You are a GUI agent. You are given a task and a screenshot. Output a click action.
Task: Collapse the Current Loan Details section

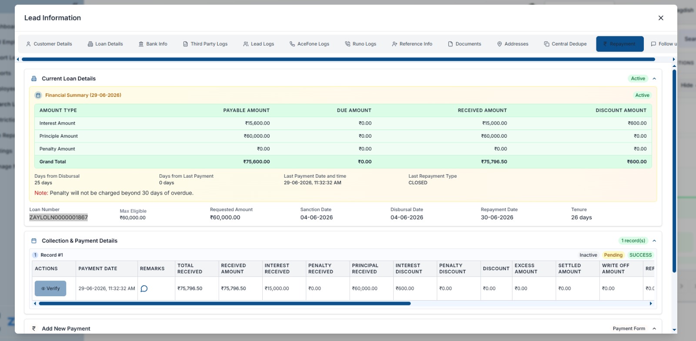pyautogui.click(x=654, y=79)
